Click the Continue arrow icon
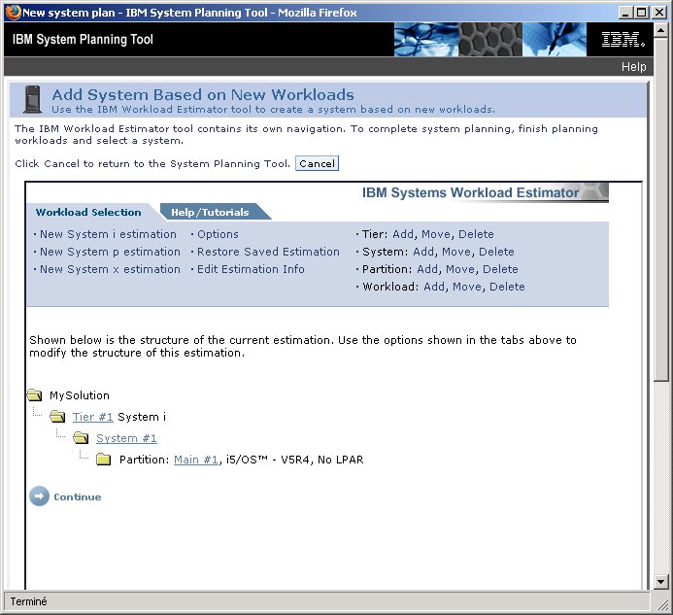 click(39, 496)
